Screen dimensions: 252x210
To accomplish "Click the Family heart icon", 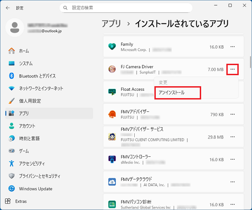I will click(112, 47).
